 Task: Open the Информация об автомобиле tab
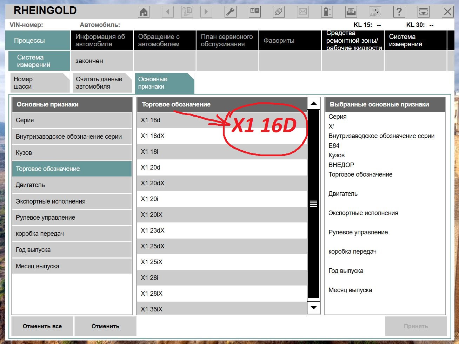[102, 40]
